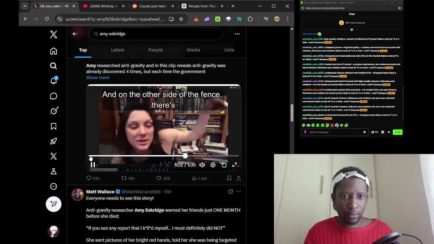The height and width of the screenshot is (244, 434).
Task: Open Chrome profile avatar menu
Action: point(277,19)
